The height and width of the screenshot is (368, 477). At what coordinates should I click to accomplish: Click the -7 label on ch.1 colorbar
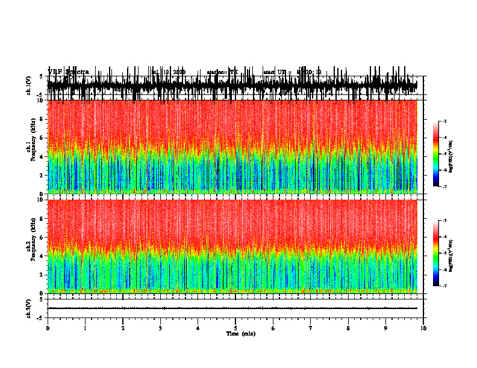coord(444,186)
